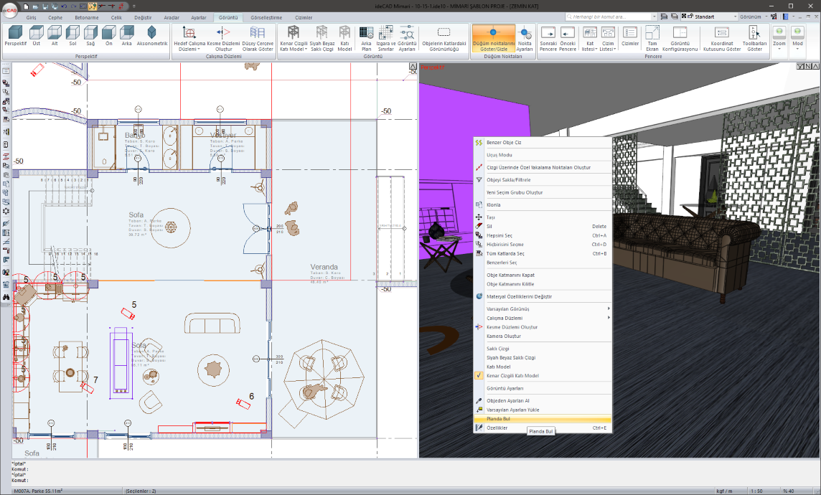Open the Görselleştirme ribbon tab

(267, 16)
